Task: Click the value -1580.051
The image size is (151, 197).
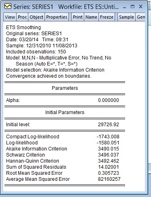Action: [108, 143]
